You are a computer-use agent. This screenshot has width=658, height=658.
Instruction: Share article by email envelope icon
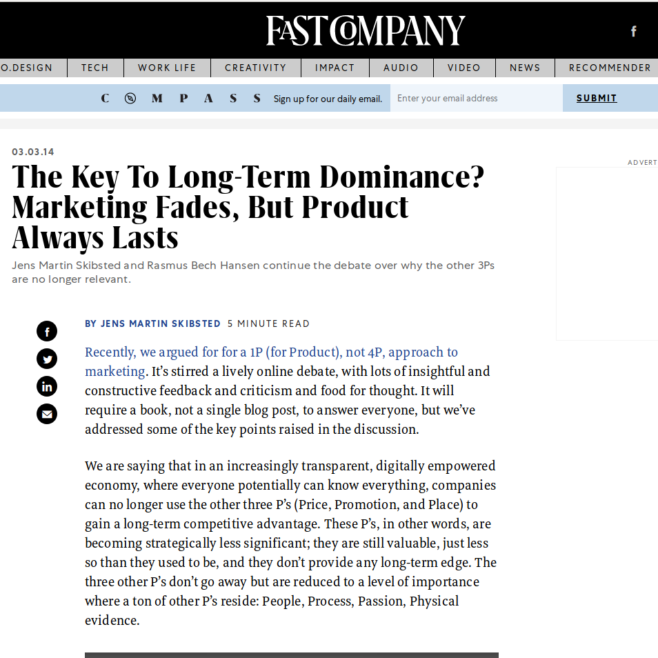point(47,415)
